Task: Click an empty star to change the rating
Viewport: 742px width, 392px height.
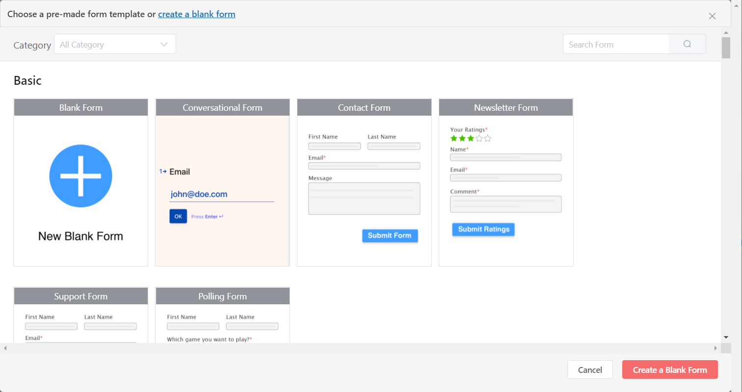Action: [487, 138]
